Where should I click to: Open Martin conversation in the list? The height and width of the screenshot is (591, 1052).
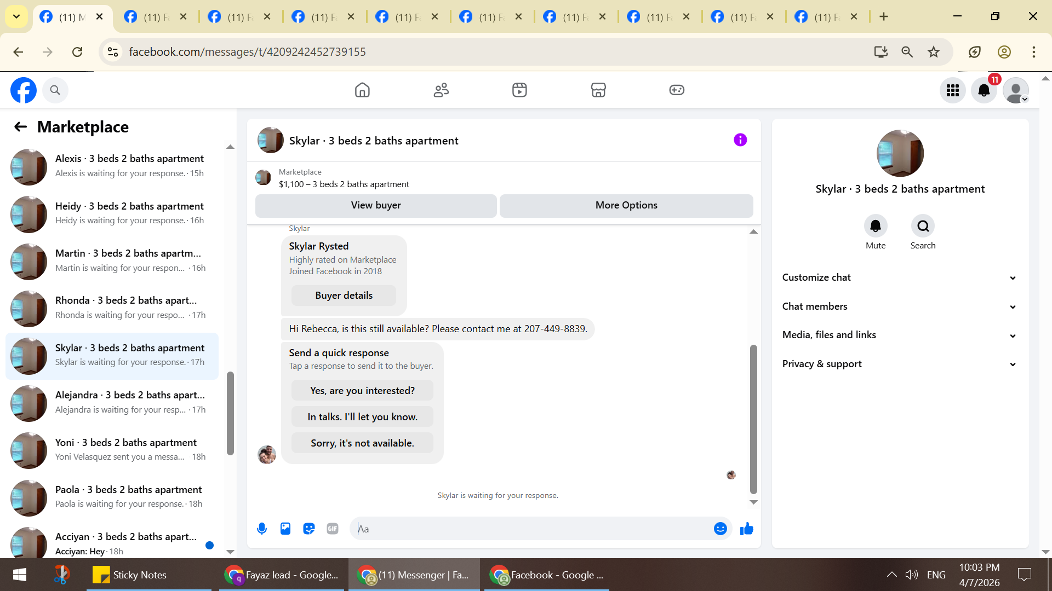pos(112,261)
